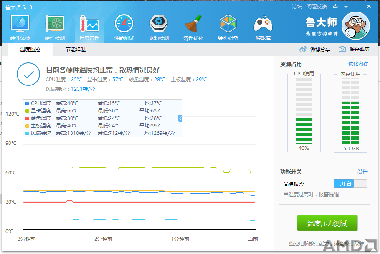Click the CPU使用 40% usage bar
Image resolution: width=380 pixels, height=254 pixels.
[x=304, y=111]
